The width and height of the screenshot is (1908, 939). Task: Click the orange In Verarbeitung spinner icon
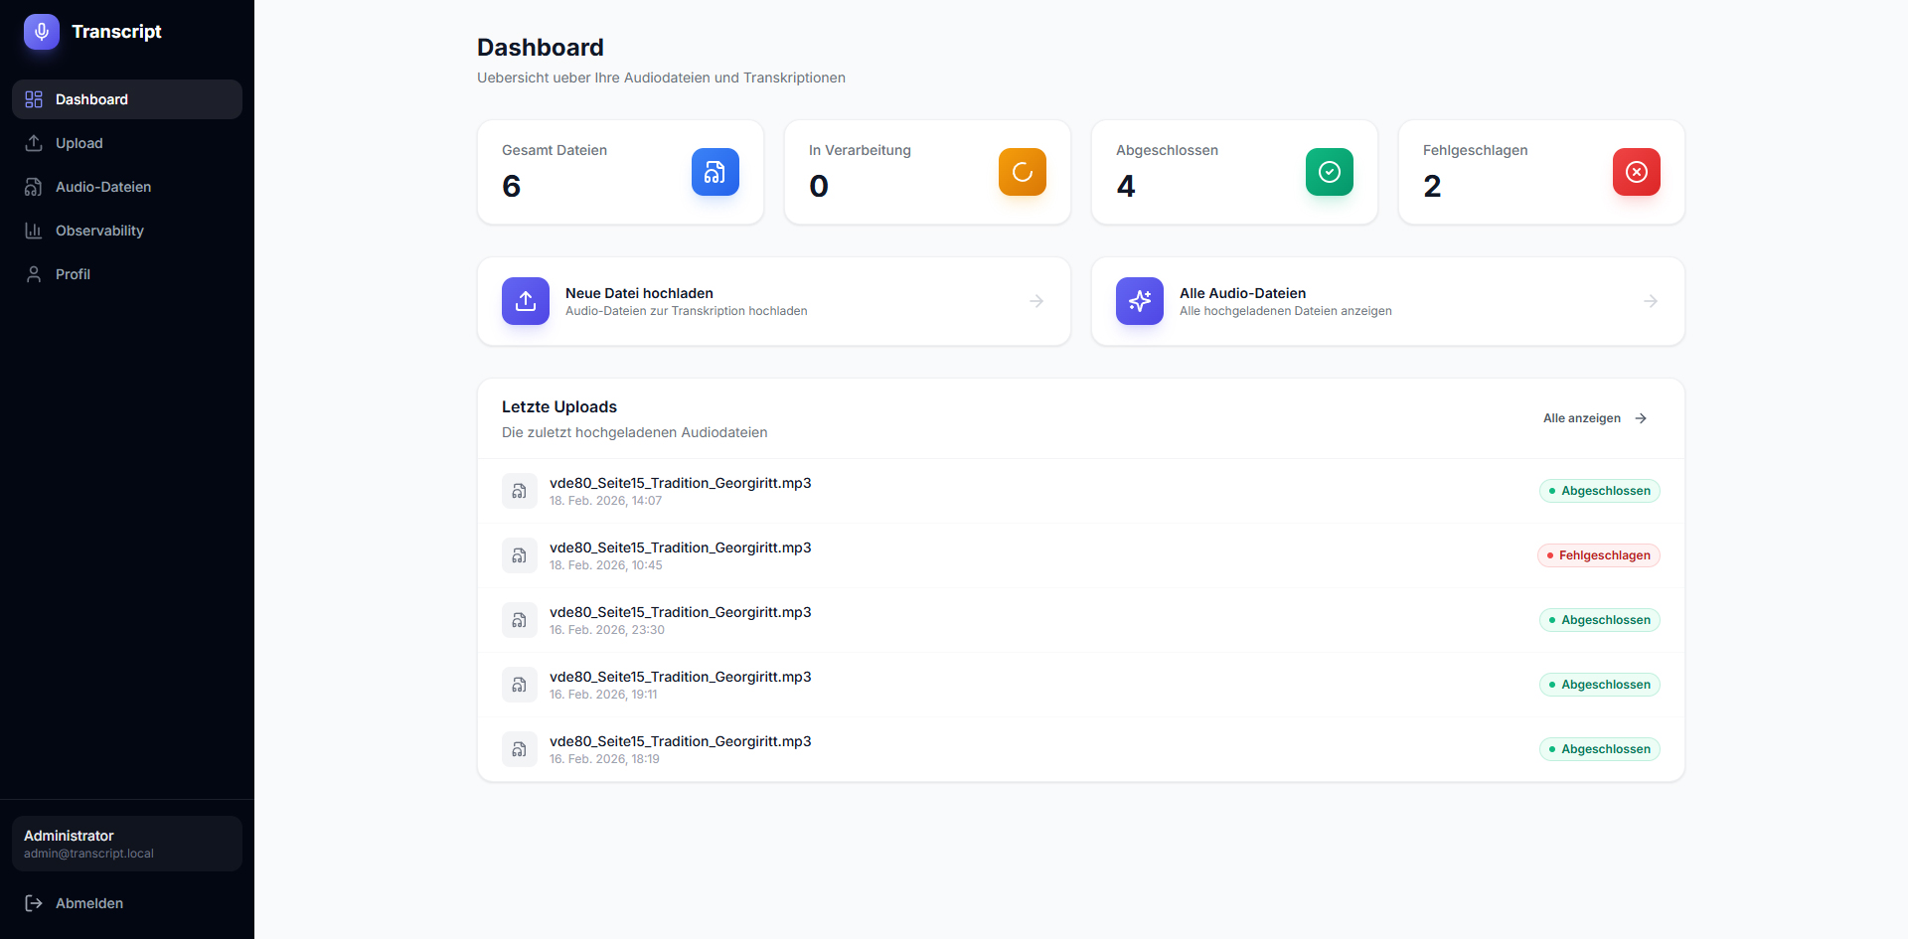pyautogui.click(x=1022, y=172)
